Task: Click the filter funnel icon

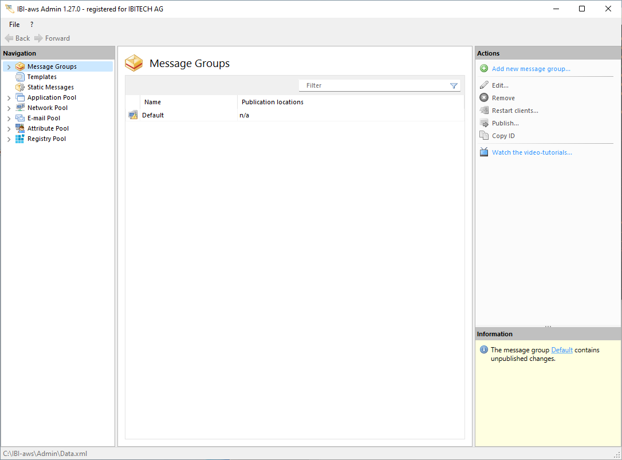Action: (454, 86)
